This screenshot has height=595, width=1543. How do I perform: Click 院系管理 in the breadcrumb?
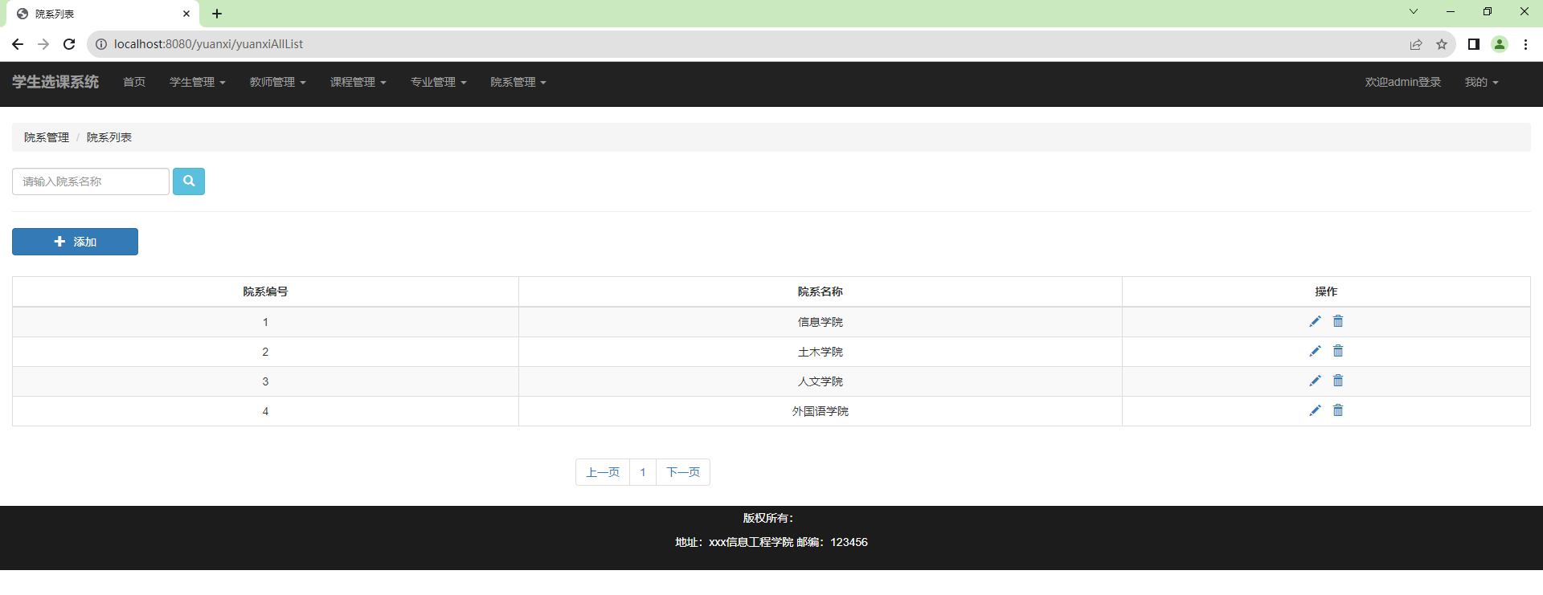[47, 137]
